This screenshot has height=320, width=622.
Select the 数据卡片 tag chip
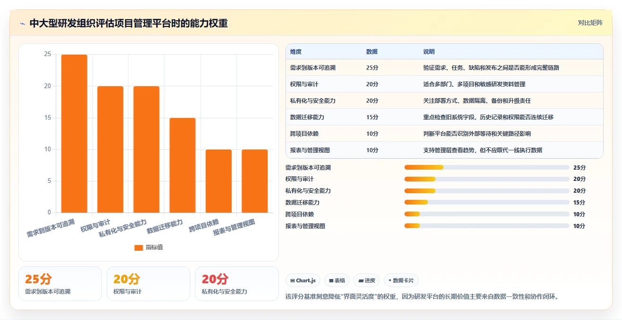pos(401,280)
